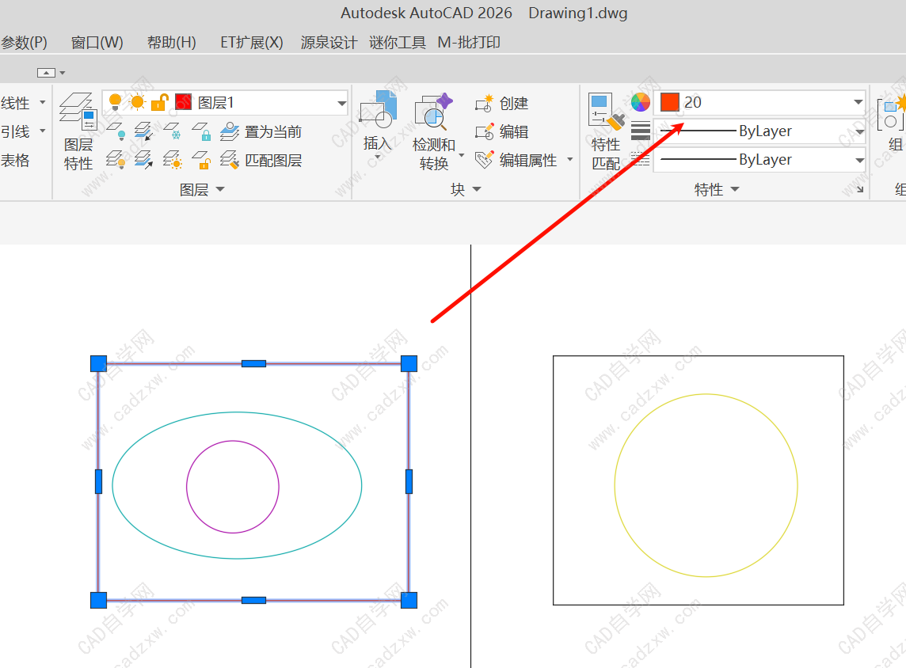Click the 源泉设计 menu item
Image resolution: width=906 pixels, height=668 pixels.
(x=329, y=43)
